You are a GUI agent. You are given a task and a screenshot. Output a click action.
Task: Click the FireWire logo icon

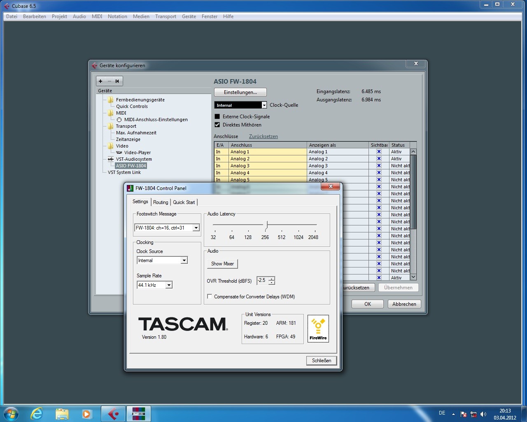tap(318, 328)
